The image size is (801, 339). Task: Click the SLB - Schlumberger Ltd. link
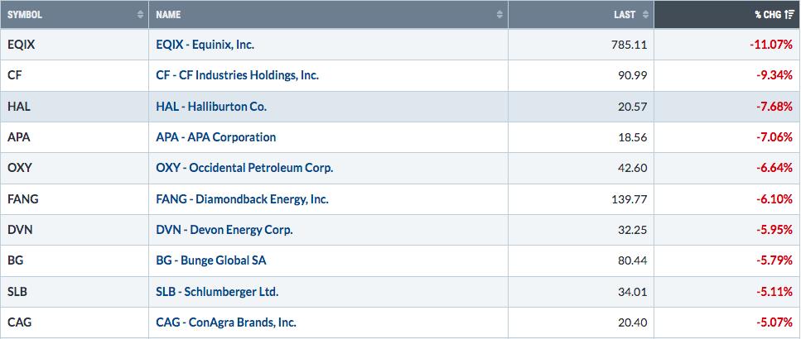coord(217,292)
